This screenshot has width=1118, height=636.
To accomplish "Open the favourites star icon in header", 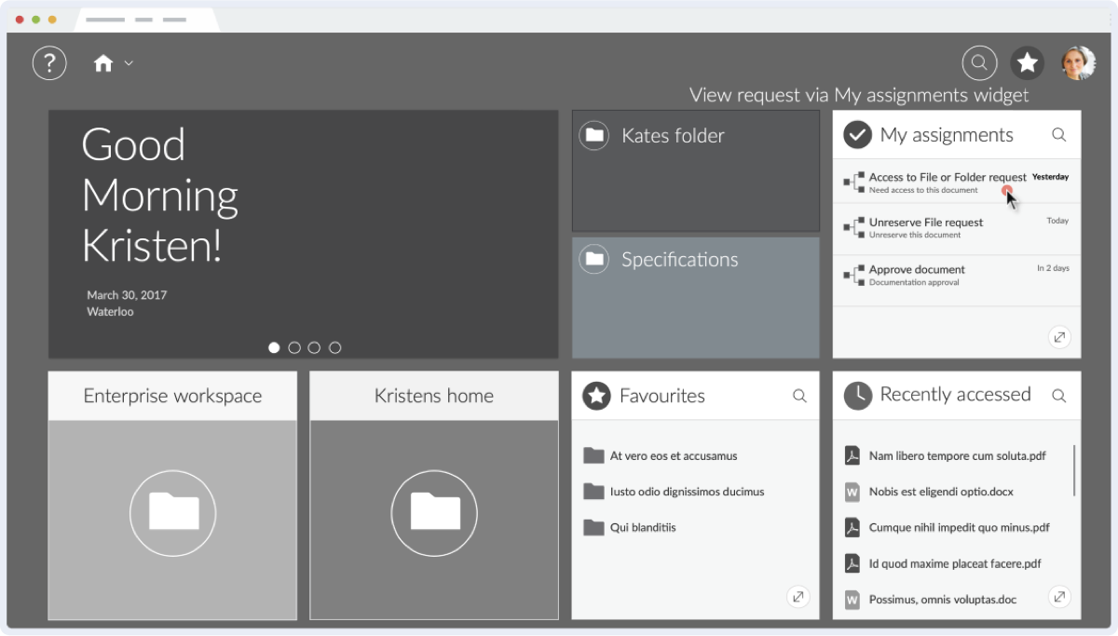I will [x=1028, y=63].
